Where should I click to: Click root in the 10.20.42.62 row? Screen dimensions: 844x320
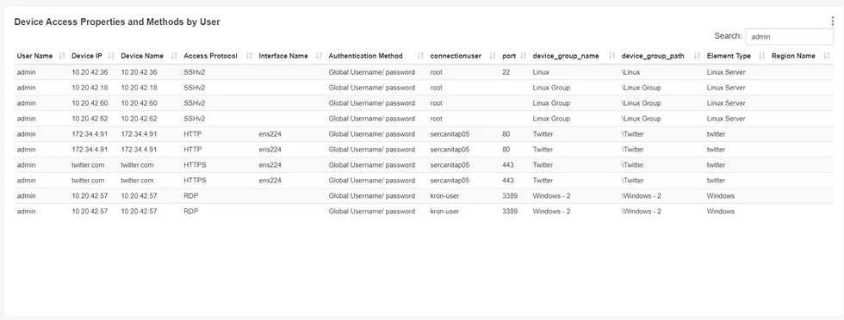437,119
